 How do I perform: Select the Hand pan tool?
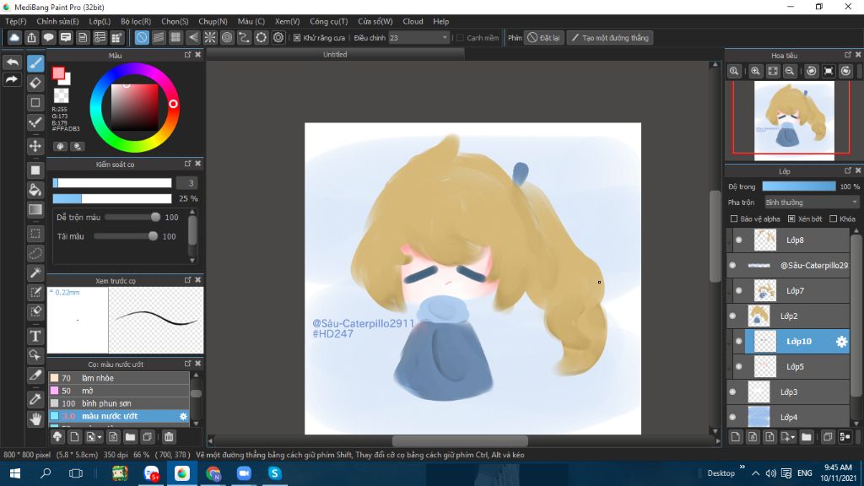[x=35, y=418]
